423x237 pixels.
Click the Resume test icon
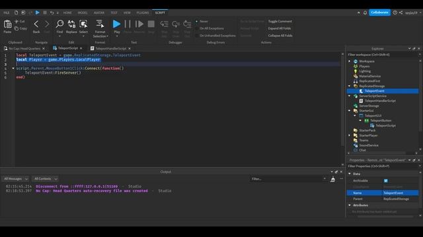(139, 24)
